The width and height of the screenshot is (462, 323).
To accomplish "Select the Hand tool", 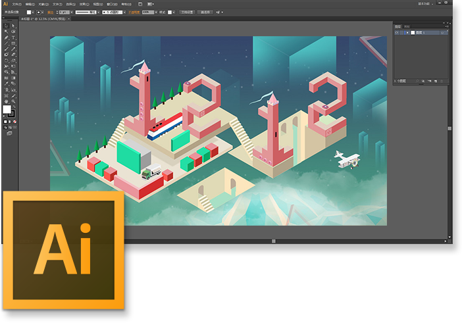I will pyautogui.click(x=6, y=101).
